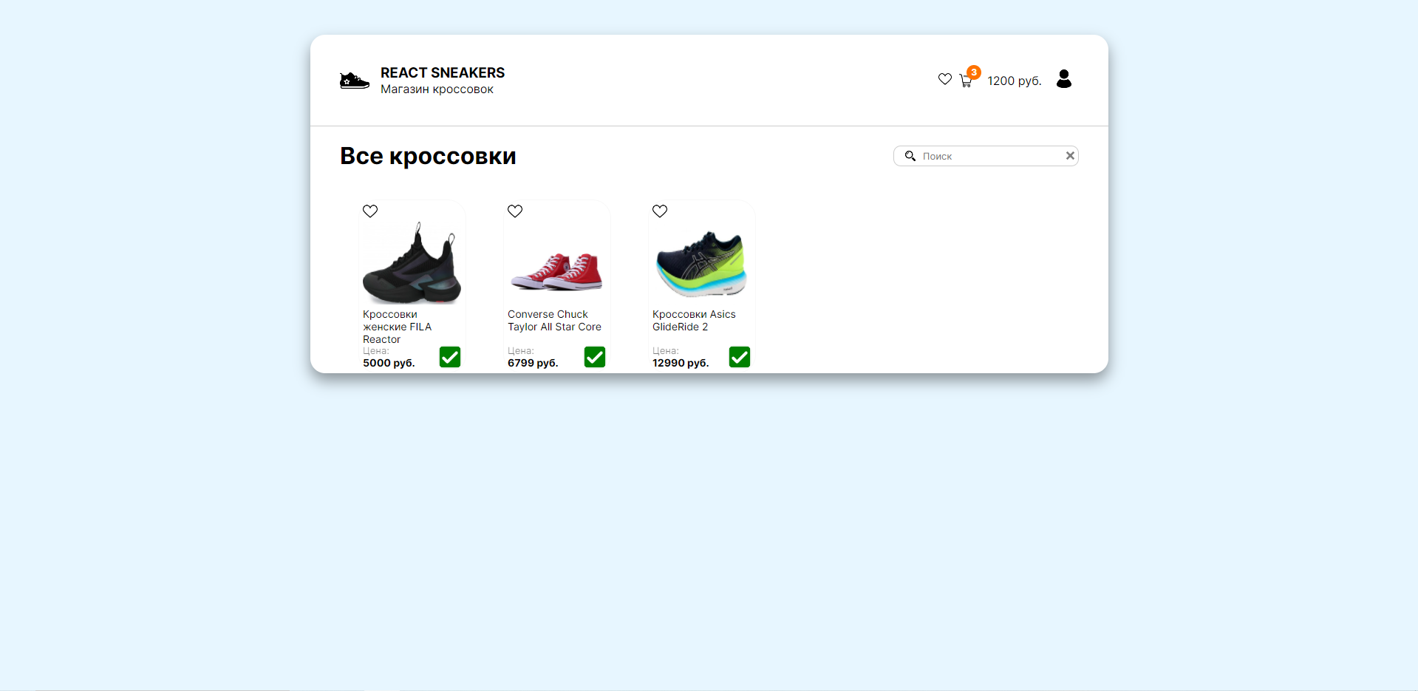The height and width of the screenshot is (691, 1418).
Task: Click the cart total 1200 руб.
Action: click(1015, 81)
